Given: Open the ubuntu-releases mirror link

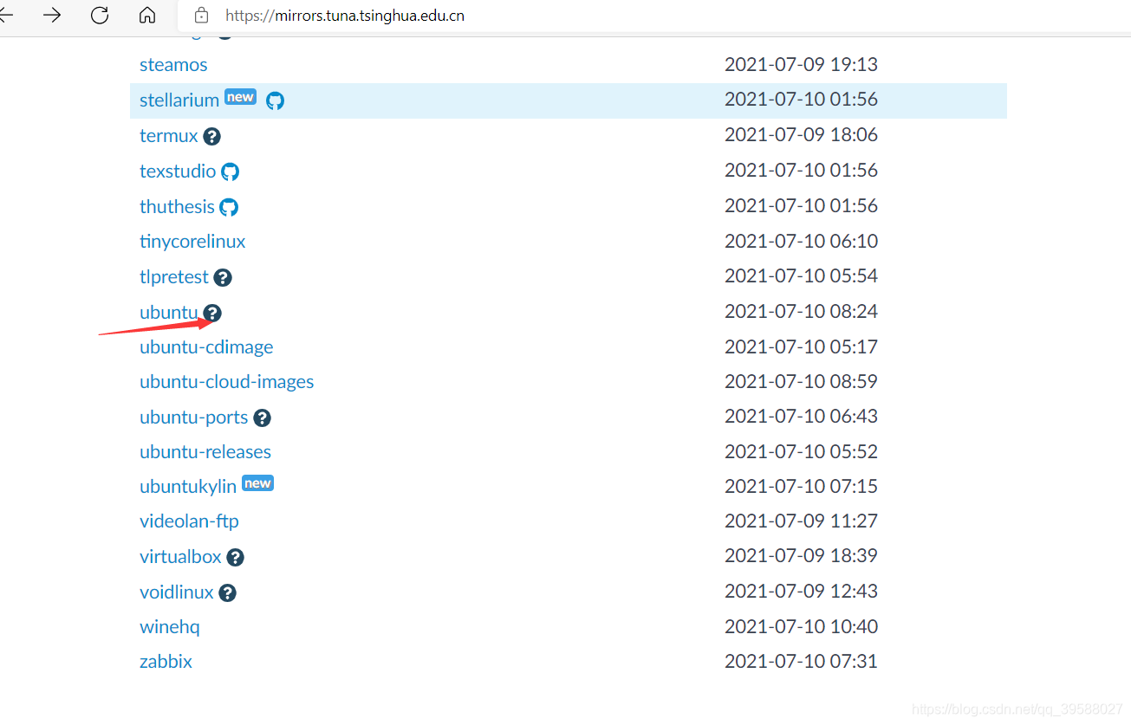Looking at the screenshot, I should tap(205, 452).
